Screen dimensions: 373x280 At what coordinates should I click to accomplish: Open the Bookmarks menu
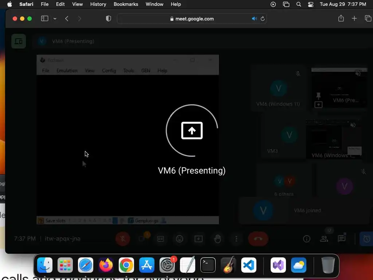click(x=126, y=4)
